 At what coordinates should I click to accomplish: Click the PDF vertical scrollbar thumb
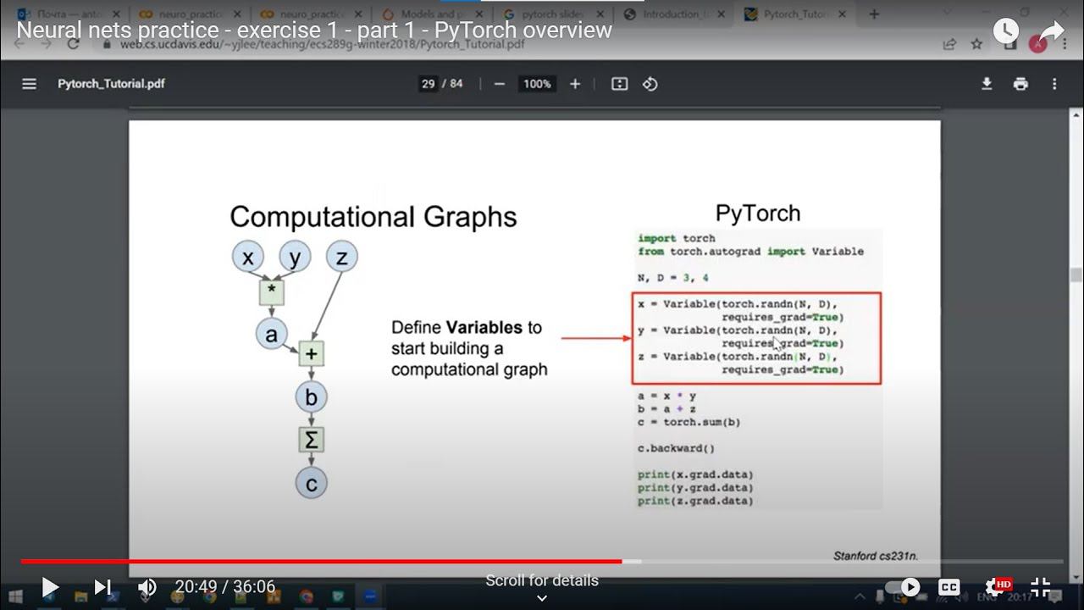[1076, 275]
